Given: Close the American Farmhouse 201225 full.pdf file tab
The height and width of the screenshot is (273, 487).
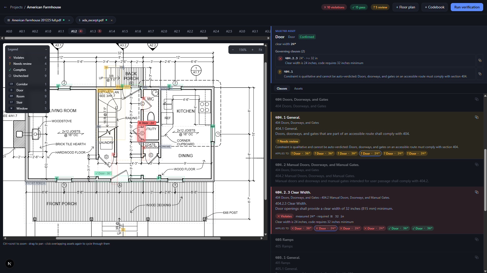Looking at the screenshot, I should click(x=69, y=20).
